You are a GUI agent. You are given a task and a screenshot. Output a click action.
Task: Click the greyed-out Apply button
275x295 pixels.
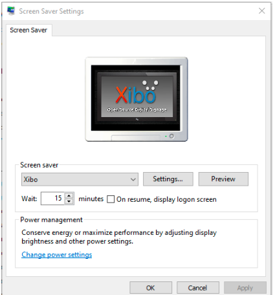[x=245, y=288]
